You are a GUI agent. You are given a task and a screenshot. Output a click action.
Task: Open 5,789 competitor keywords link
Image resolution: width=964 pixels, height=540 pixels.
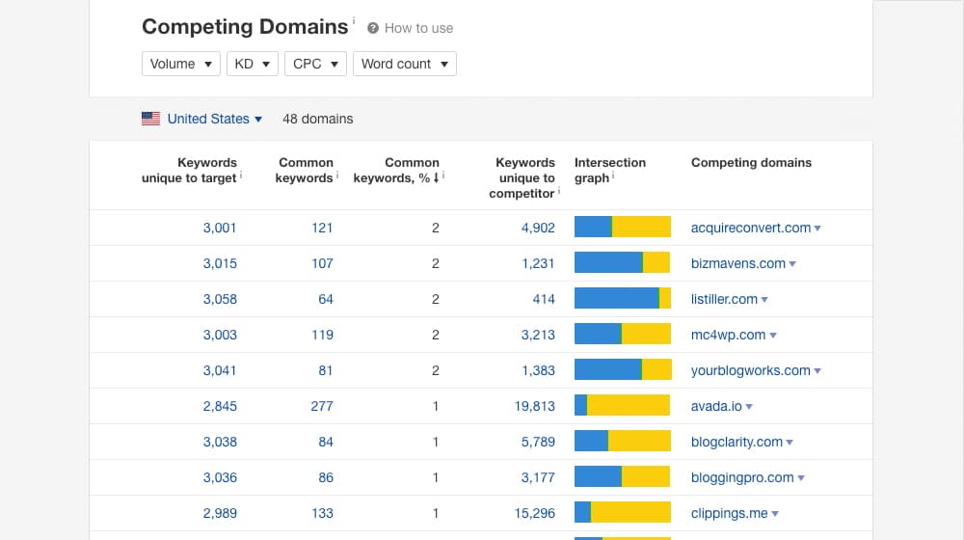pos(538,442)
